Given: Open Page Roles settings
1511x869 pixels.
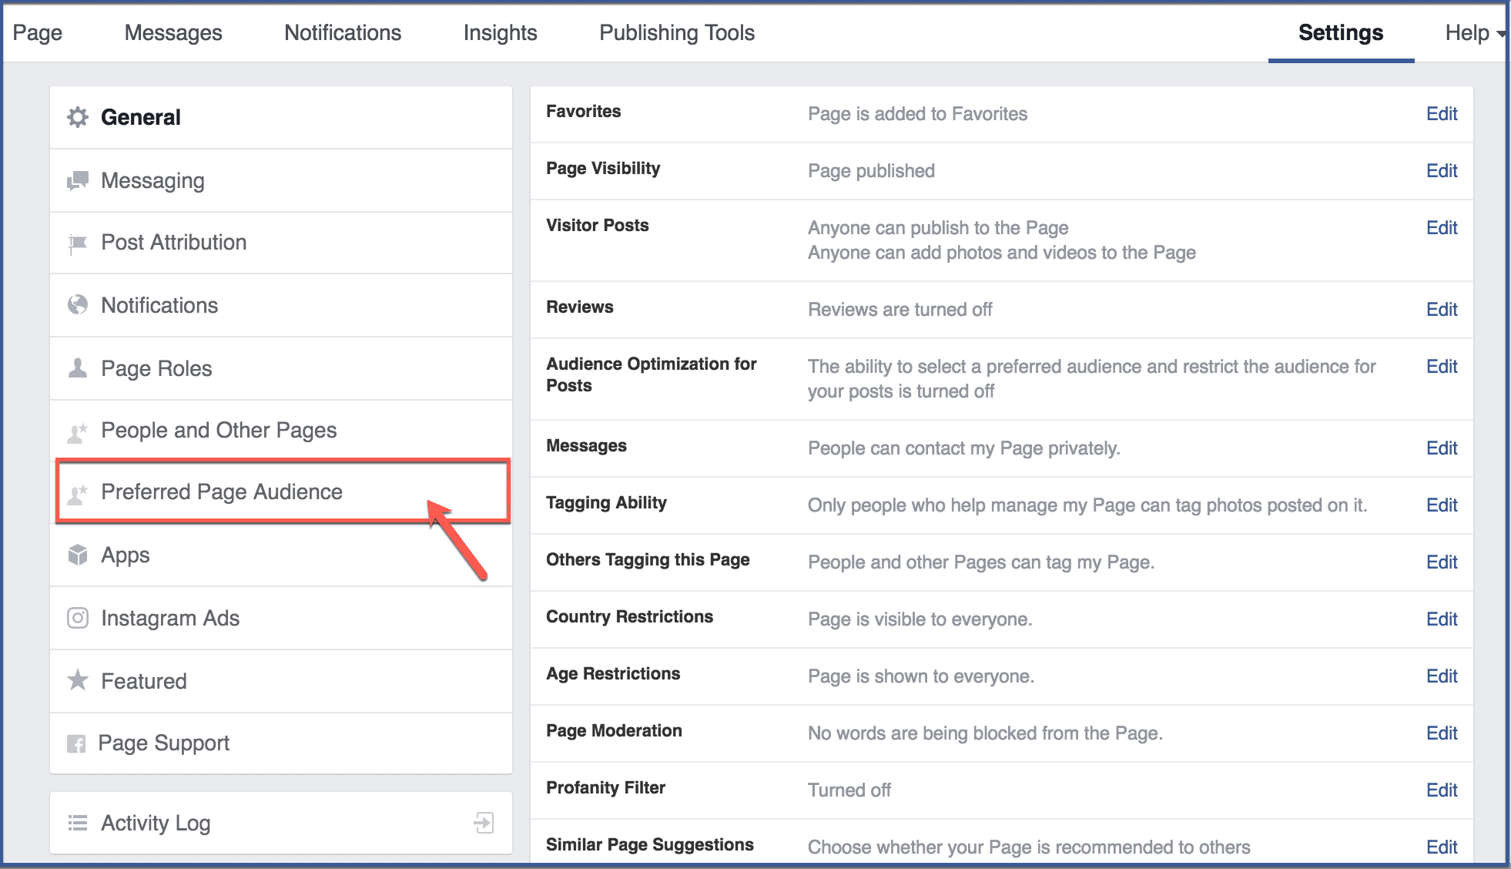Looking at the screenshot, I should [281, 368].
